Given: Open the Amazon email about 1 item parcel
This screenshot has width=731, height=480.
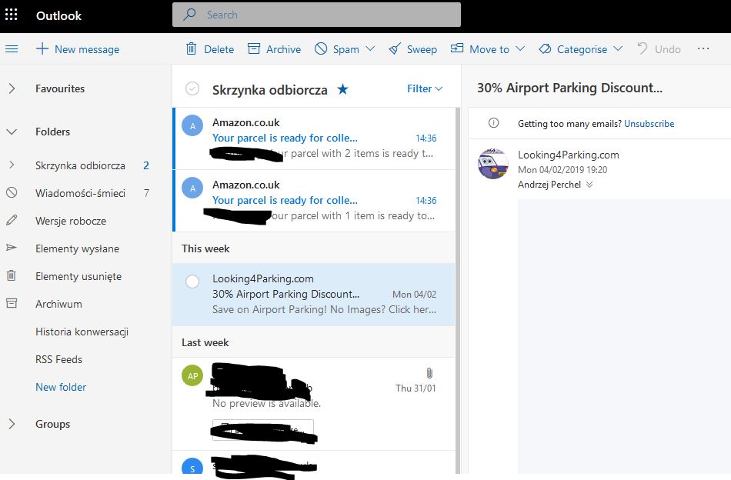Looking at the screenshot, I should (x=314, y=201).
